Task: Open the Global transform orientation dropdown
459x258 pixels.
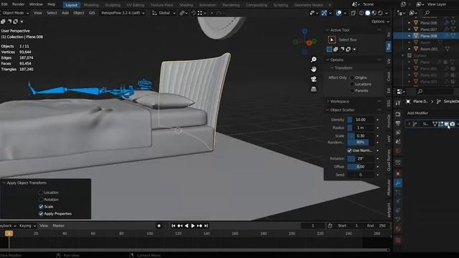Action: (164, 13)
